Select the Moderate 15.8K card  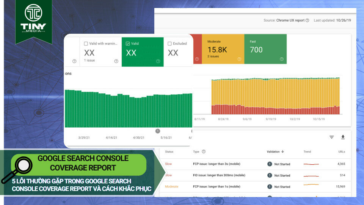point(223,49)
